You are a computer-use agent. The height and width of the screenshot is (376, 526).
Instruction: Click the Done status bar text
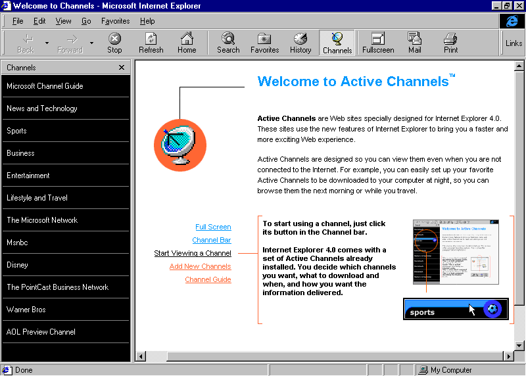click(x=24, y=370)
